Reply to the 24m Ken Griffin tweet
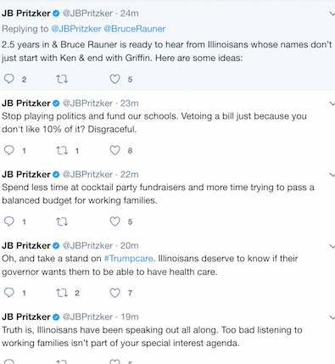Screen dimensions: 335x364 (9, 79)
